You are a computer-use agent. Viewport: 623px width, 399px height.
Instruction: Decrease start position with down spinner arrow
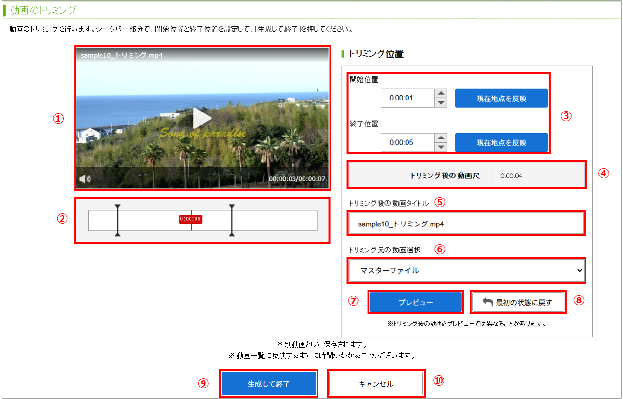pos(441,103)
